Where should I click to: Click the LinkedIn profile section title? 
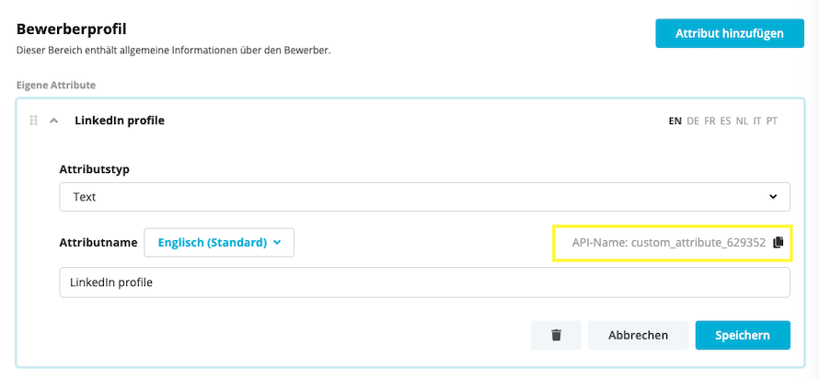pyautogui.click(x=120, y=121)
